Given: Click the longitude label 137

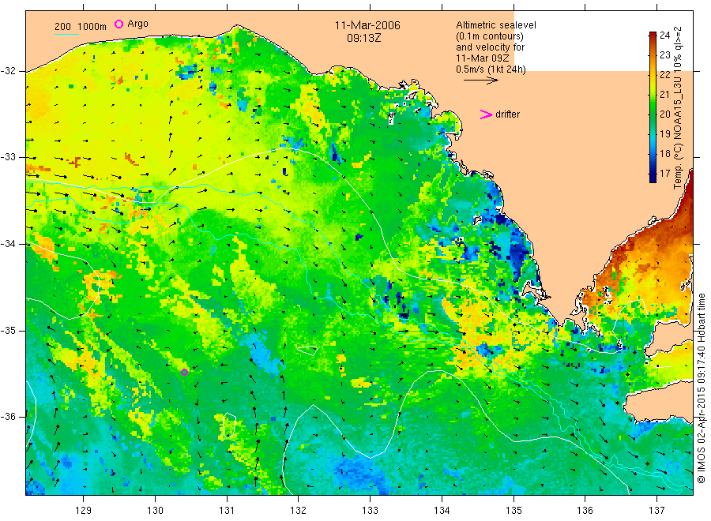Looking at the screenshot, I should point(657,511).
